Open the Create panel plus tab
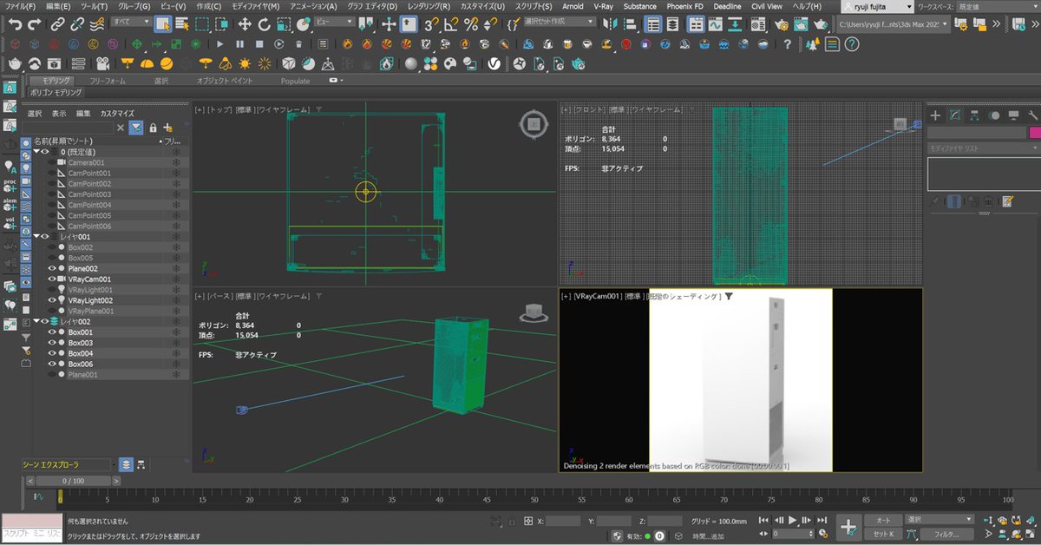1041x545 pixels. [935, 115]
